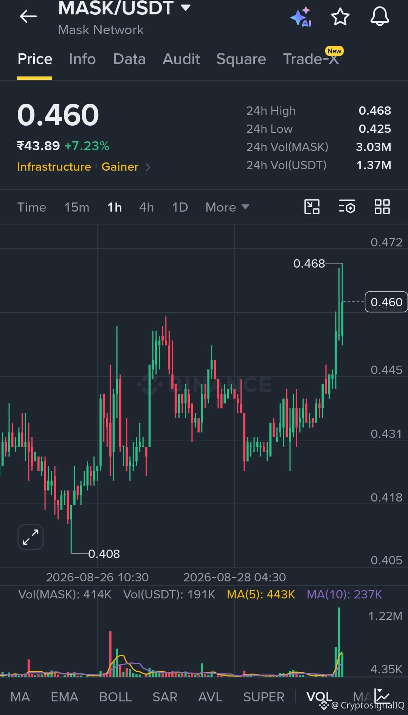Viewport: 408px width, 715px height.
Task: Toggle the BOLL indicator
Action: pyautogui.click(x=115, y=697)
